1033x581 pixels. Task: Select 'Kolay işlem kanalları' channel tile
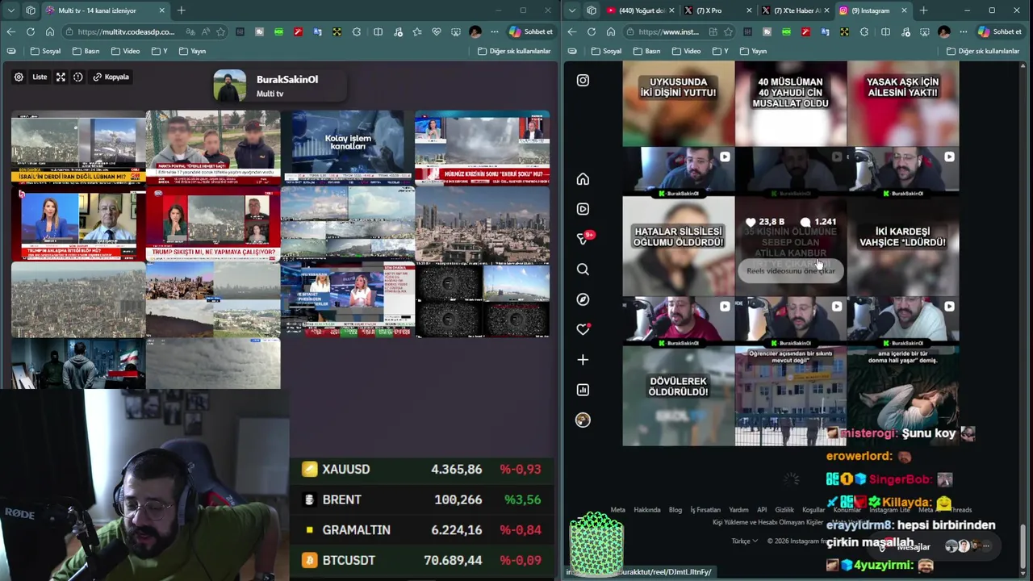[x=347, y=148]
